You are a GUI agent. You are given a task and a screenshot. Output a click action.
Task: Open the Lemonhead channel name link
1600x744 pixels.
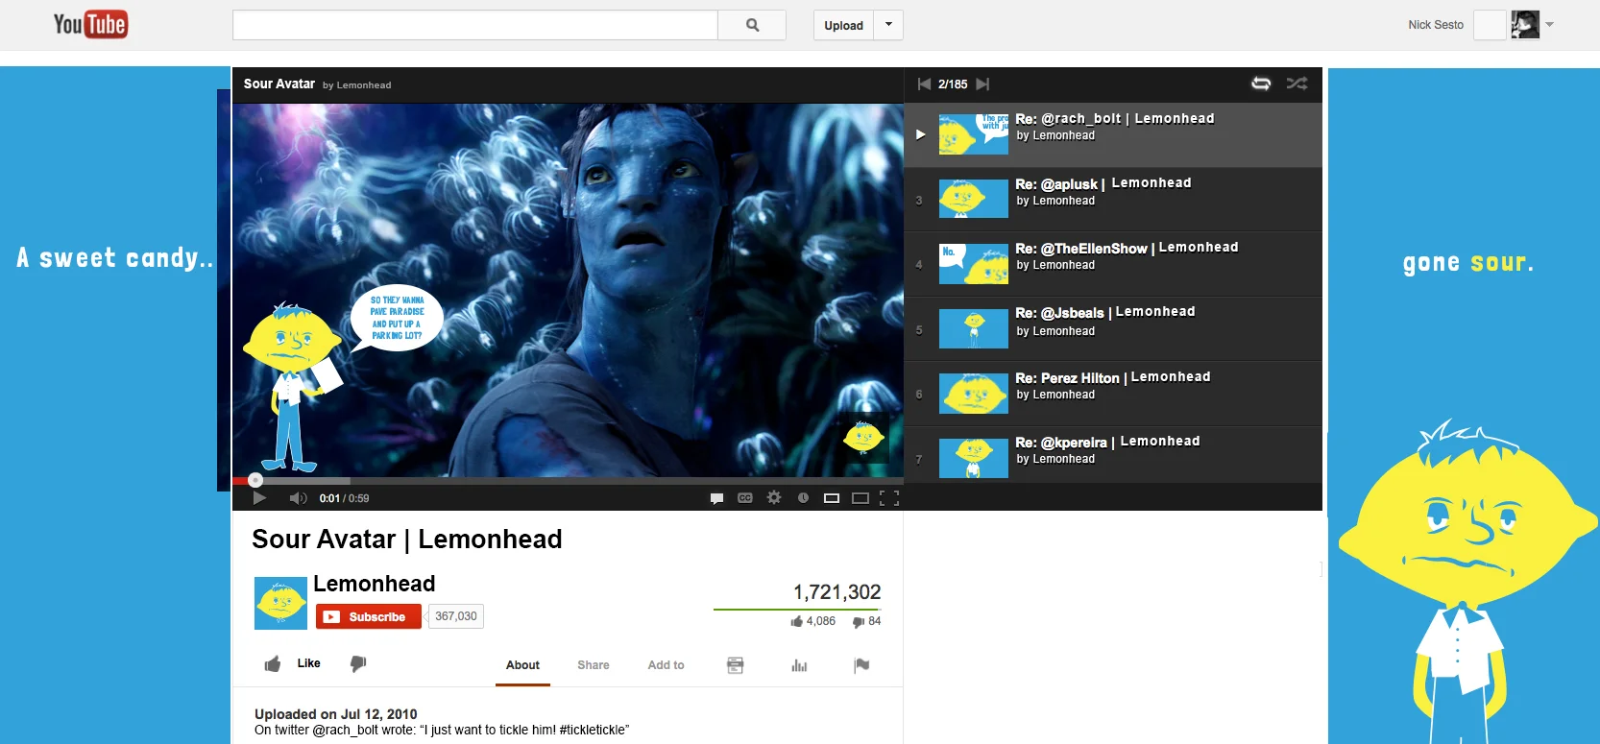(x=375, y=584)
